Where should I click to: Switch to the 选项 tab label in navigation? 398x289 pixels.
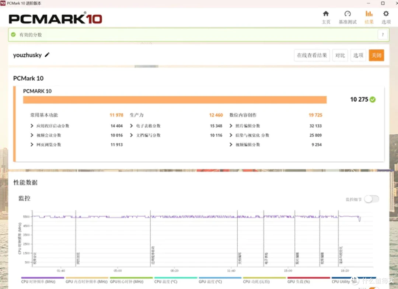[x=386, y=22]
